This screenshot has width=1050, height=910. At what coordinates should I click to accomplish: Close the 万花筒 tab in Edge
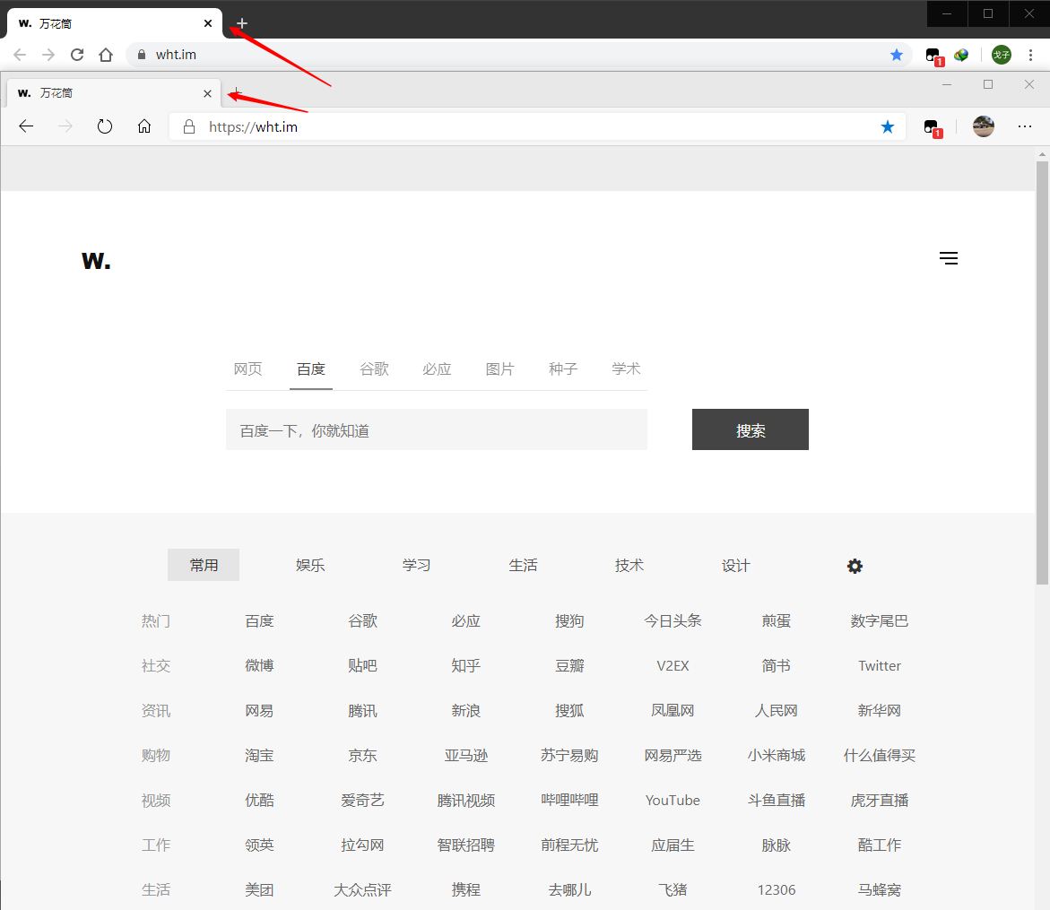[x=208, y=94]
